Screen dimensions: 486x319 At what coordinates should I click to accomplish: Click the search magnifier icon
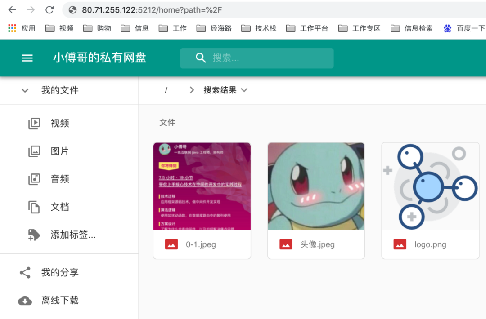(x=201, y=58)
